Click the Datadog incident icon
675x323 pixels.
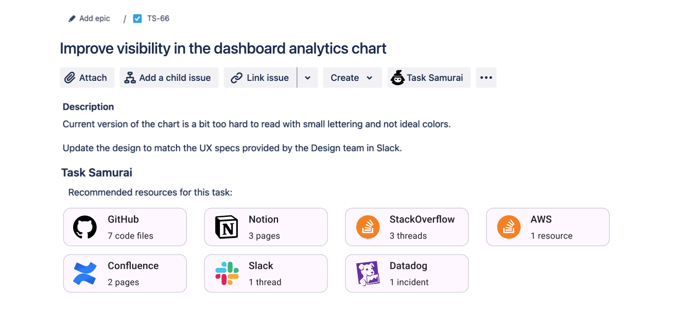368,273
